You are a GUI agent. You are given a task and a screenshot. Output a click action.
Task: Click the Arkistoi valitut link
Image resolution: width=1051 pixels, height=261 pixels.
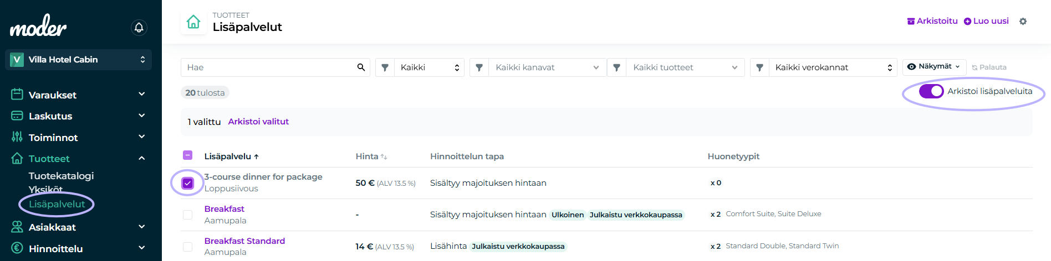click(258, 122)
